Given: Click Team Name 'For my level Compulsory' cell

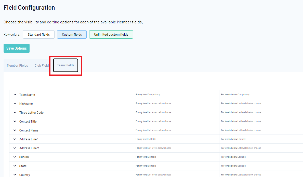Looking at the screenshot, I should click(x=176, y=95).
